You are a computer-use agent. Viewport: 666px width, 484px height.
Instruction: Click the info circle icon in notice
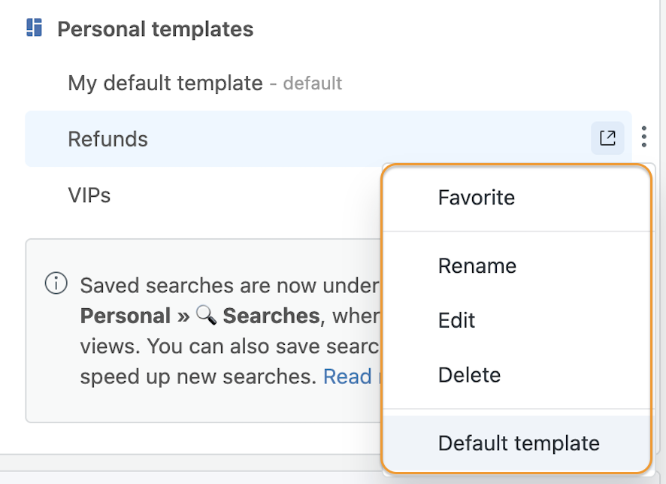click(x=56, y=283)
